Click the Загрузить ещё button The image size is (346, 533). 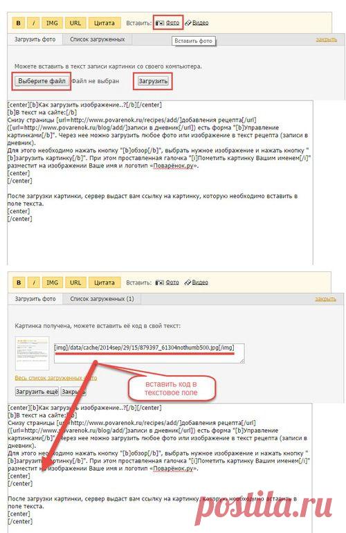tap(37, 392)
